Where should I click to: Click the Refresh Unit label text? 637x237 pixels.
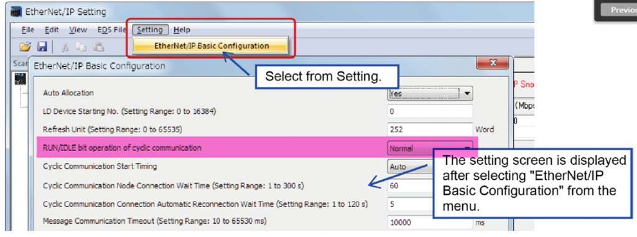point(112,129)
